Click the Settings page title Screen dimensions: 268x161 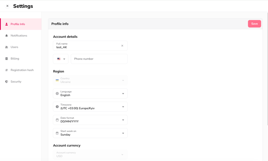click(x=23, y=6)
